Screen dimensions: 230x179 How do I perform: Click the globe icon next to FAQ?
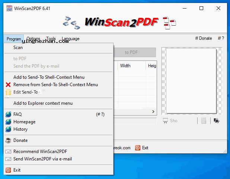click(x=8, y=114)
